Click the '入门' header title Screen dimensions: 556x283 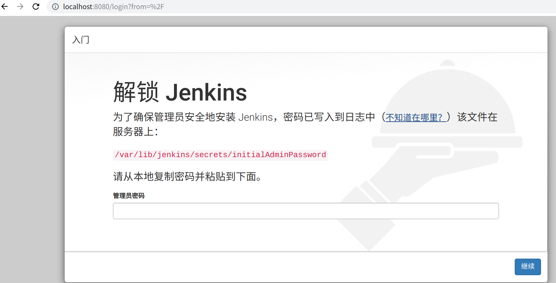click(81, 40)
